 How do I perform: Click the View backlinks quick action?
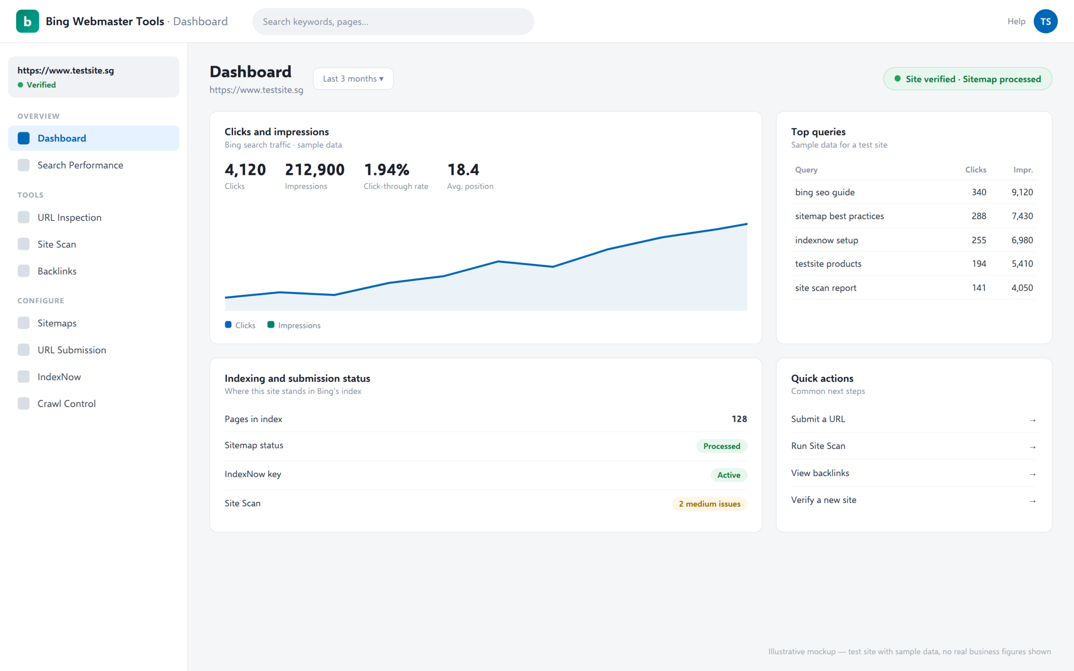(x=914, y=473)
